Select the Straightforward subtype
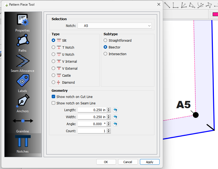This screenshot has height=169, width=218. click(106, 40)
